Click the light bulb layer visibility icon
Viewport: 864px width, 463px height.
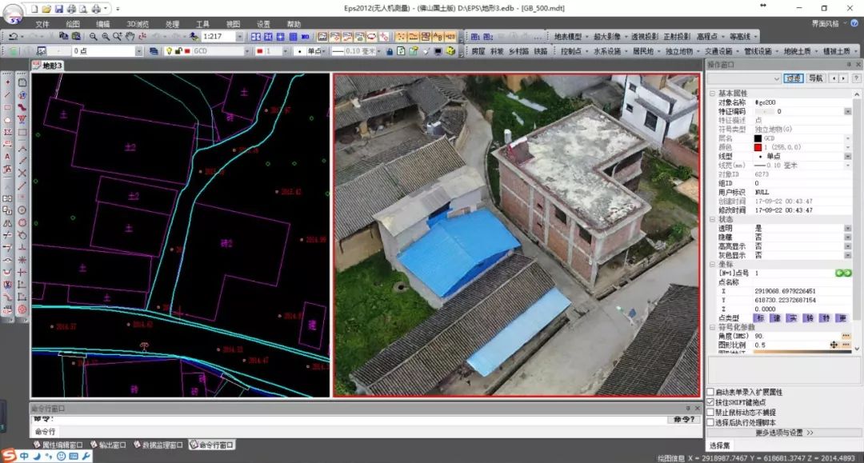(169, 51)
